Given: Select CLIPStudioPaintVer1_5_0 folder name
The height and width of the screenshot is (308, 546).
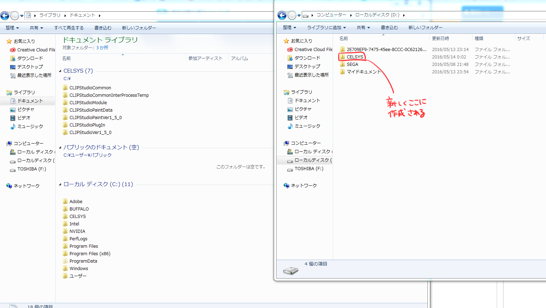Looking at the screenshot, I should pyautogui.click(x=95, y=117).
